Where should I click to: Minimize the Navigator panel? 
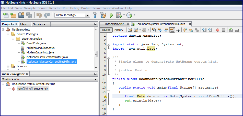click(x=96, y=74)
